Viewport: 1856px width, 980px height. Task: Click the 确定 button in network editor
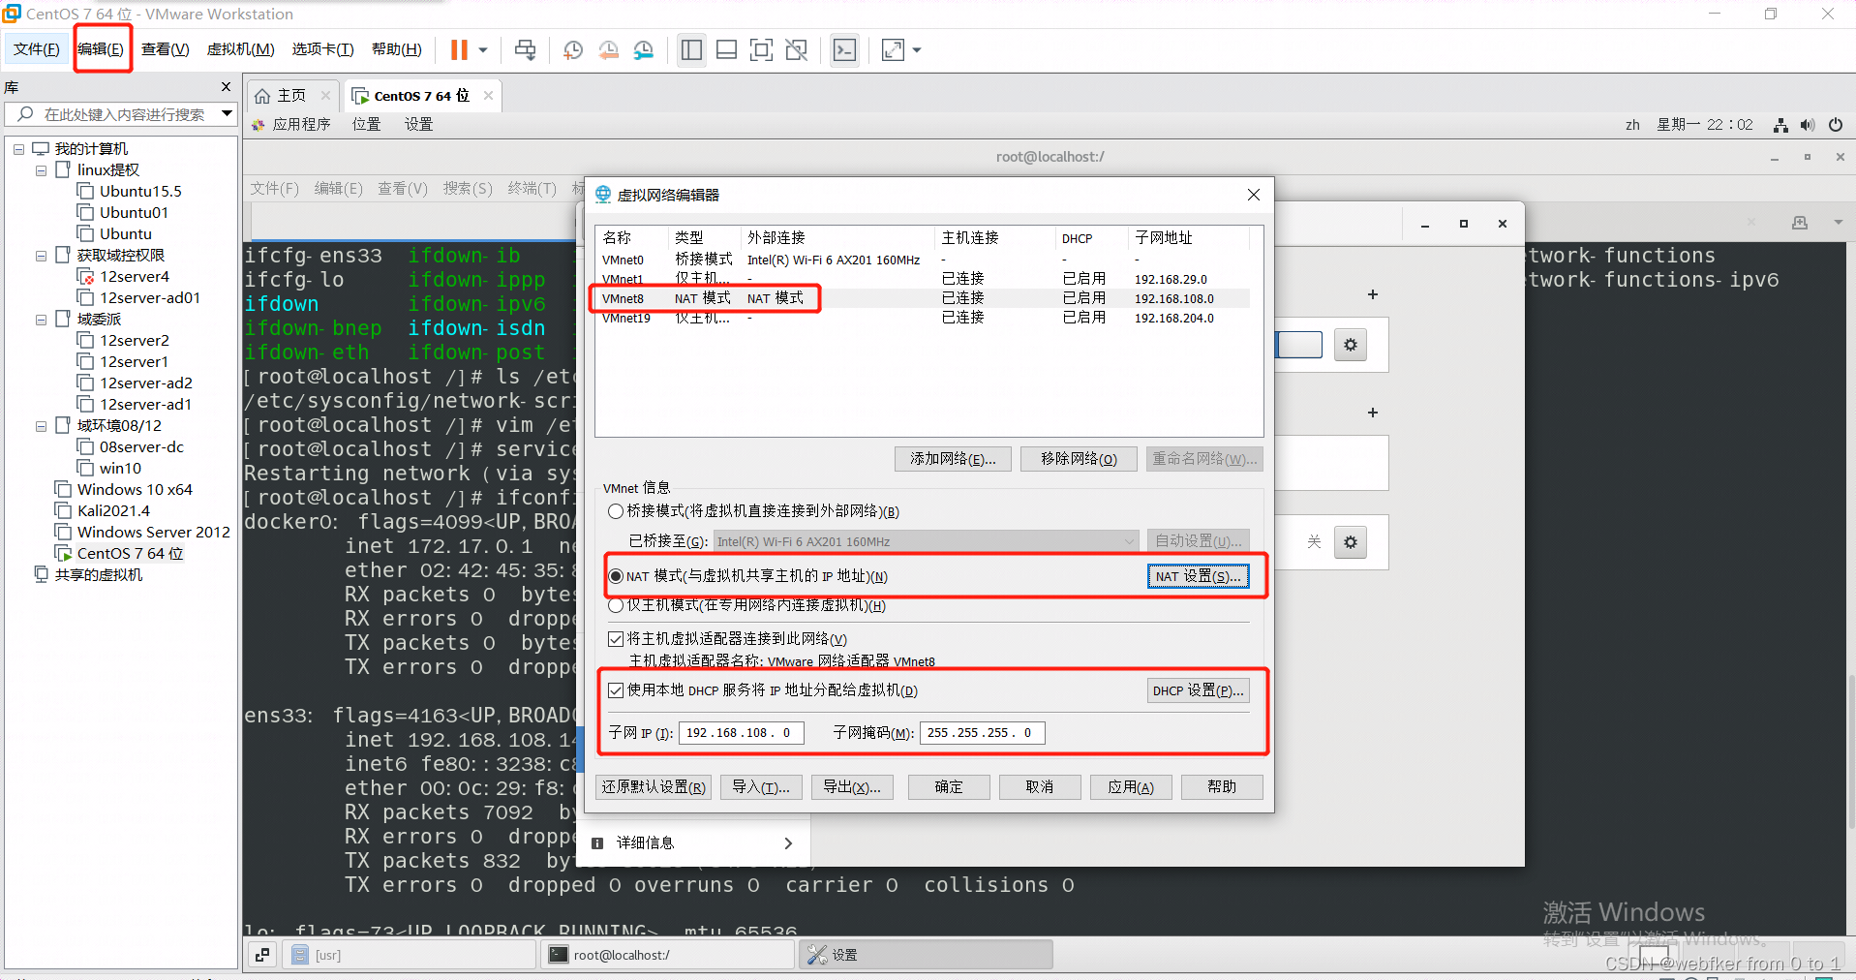pos(949,787)
